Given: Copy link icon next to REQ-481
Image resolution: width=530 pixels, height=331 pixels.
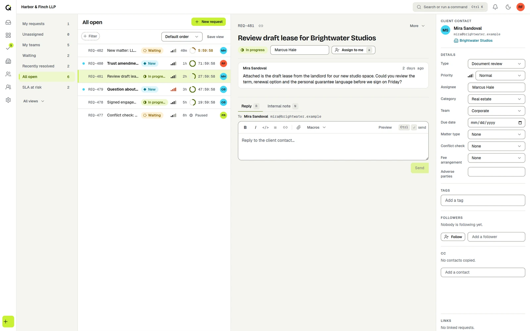Looking at the screenshot, I should 261,26.
